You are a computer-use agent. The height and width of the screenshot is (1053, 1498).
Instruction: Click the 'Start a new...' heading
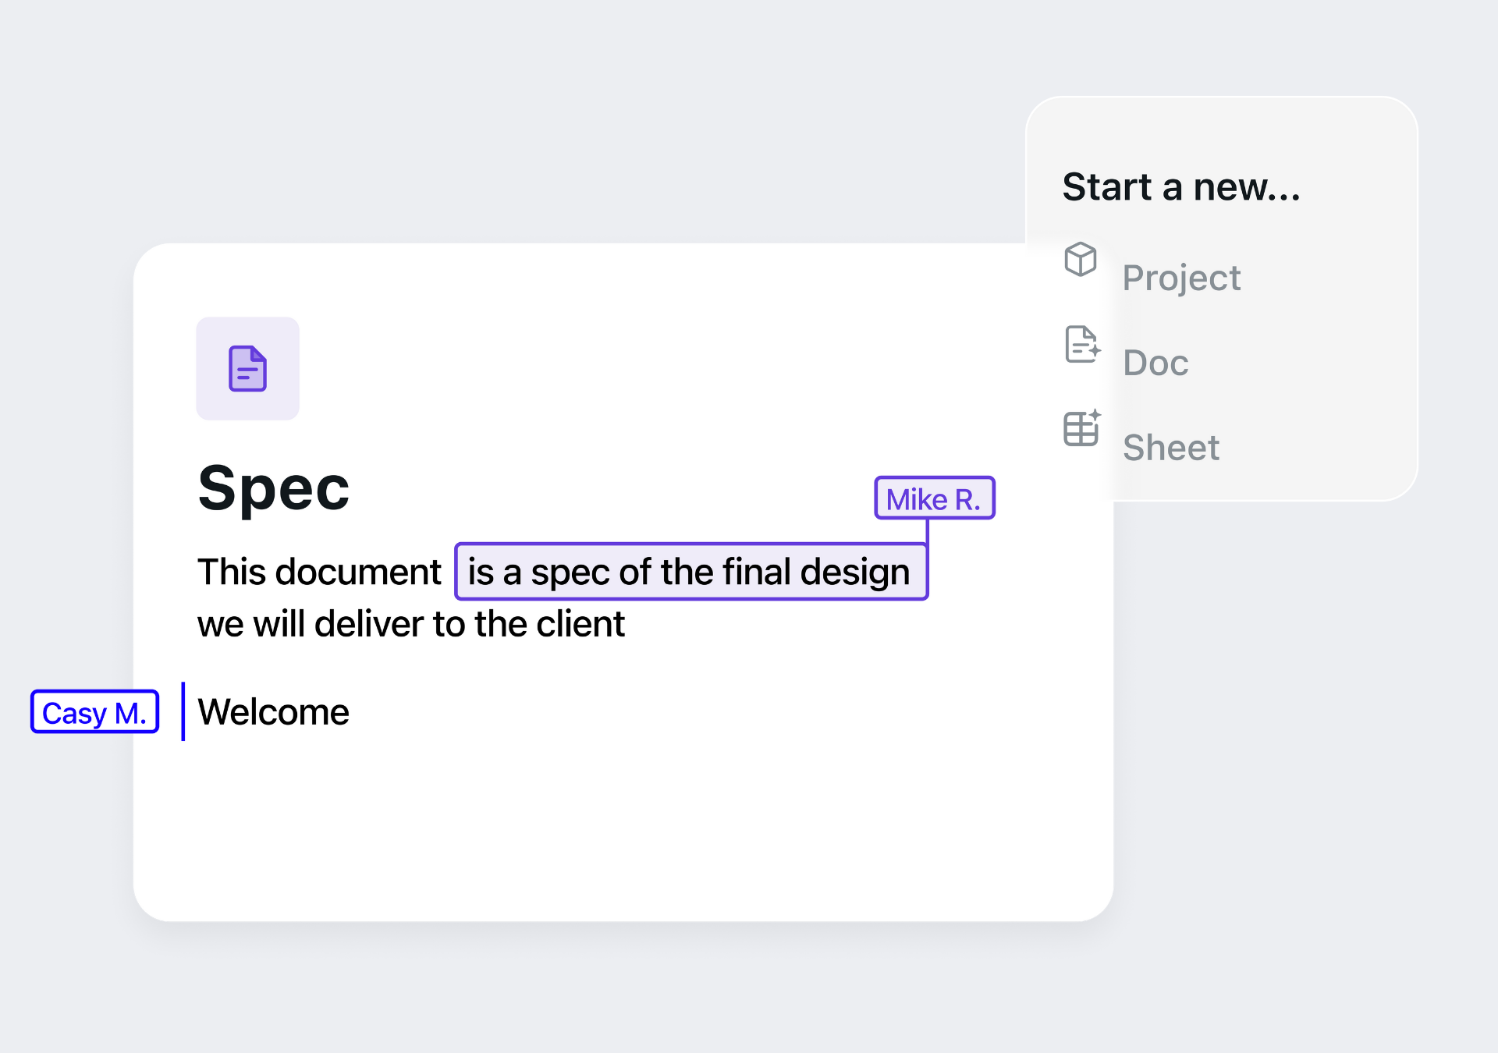pos(1181,187)
